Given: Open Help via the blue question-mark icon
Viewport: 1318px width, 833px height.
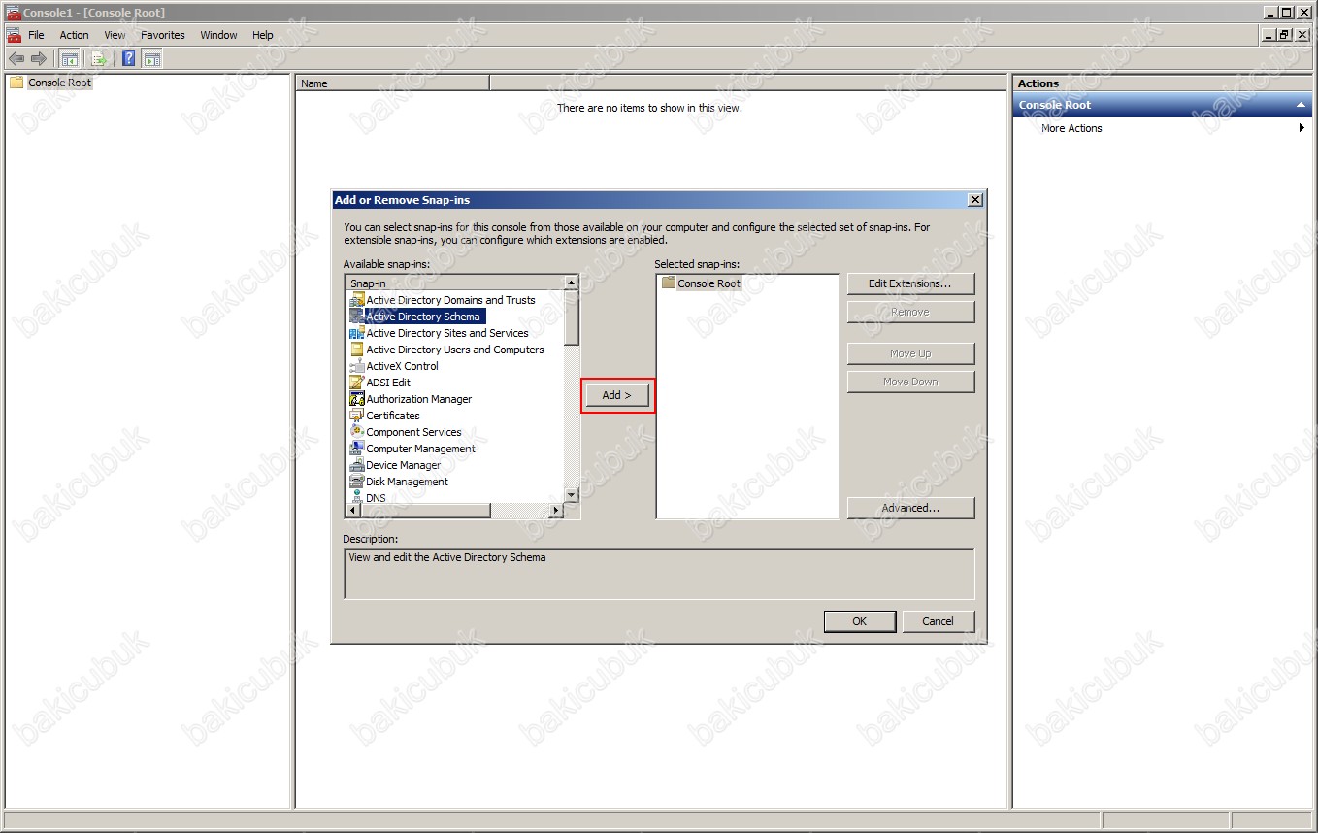Looking at the screenshot, I should [x=129, y=59].
